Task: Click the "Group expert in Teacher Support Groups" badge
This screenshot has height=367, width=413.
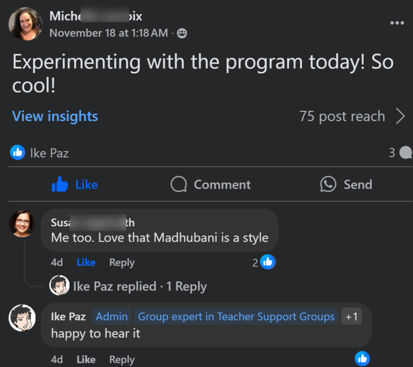Action: pos(236,317)
